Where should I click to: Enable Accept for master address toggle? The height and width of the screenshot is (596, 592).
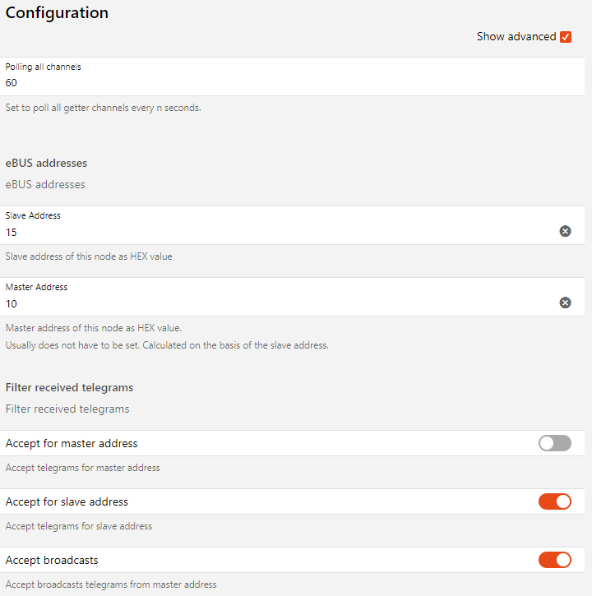coord(554,443)
